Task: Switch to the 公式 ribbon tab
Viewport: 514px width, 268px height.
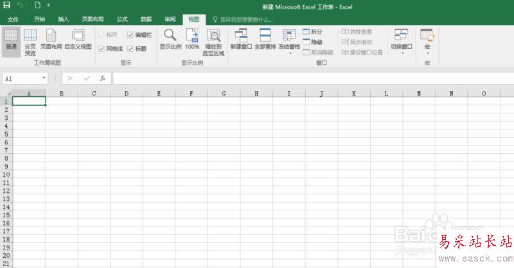Action: 122,19
